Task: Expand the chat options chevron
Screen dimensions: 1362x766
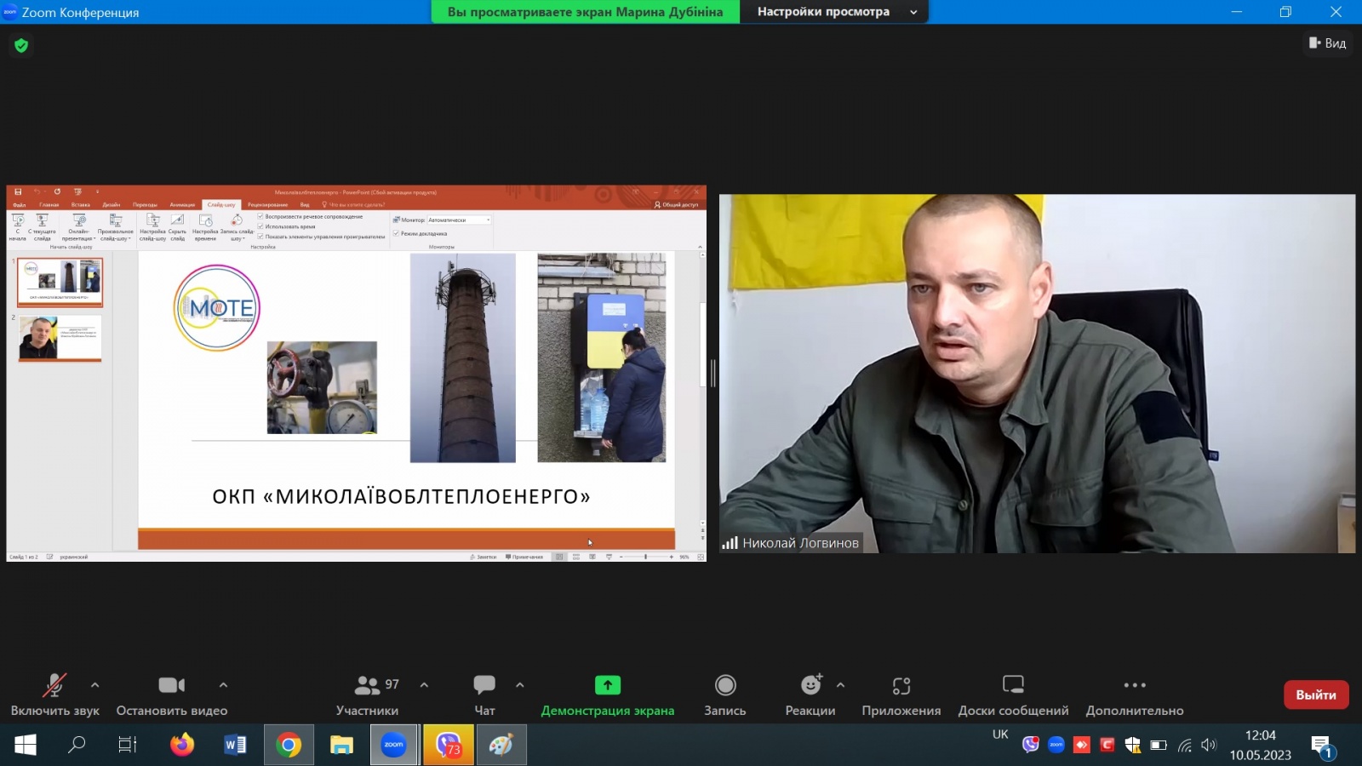Action: pyautogui.click(x=520, y=685)
